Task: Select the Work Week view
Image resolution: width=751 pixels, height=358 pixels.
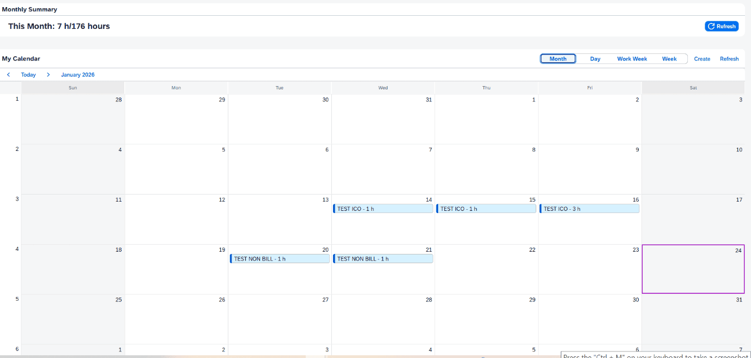Action: pyautogui.click(x=632, y=59)
